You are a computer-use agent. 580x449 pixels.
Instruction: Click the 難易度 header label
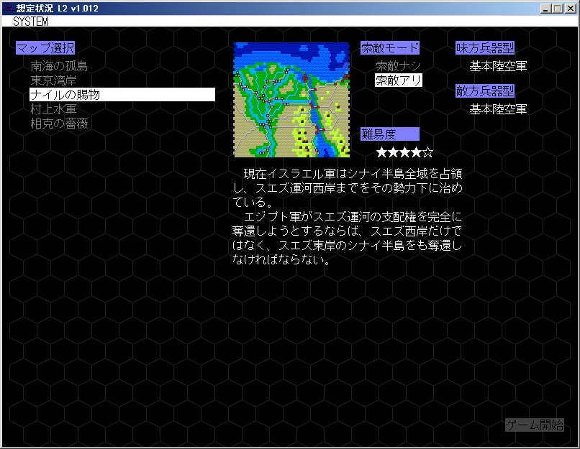point(389,134)
